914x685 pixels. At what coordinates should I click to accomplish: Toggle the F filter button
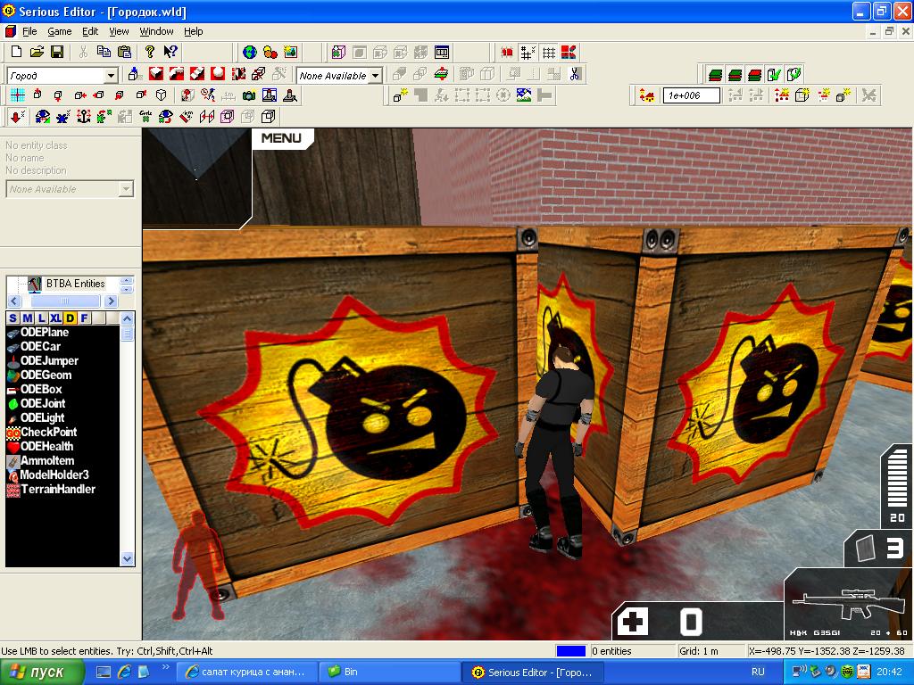click(x=85, y=318)
